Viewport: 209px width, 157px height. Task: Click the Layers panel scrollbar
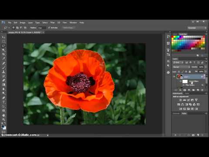click(x=206, y=81)
